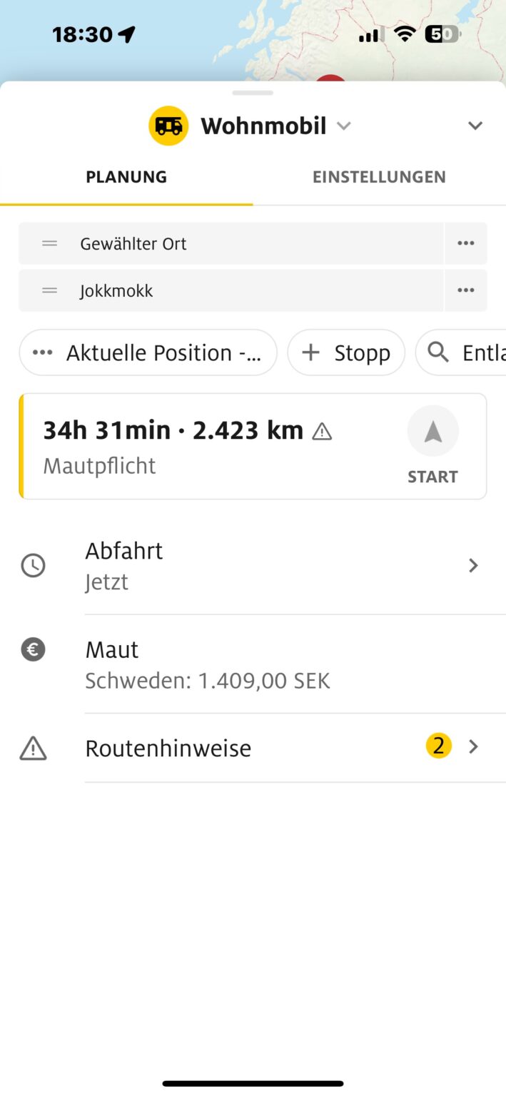
Task: Tap the yellow camper van vehicle icon
Action: click(168, 126)
